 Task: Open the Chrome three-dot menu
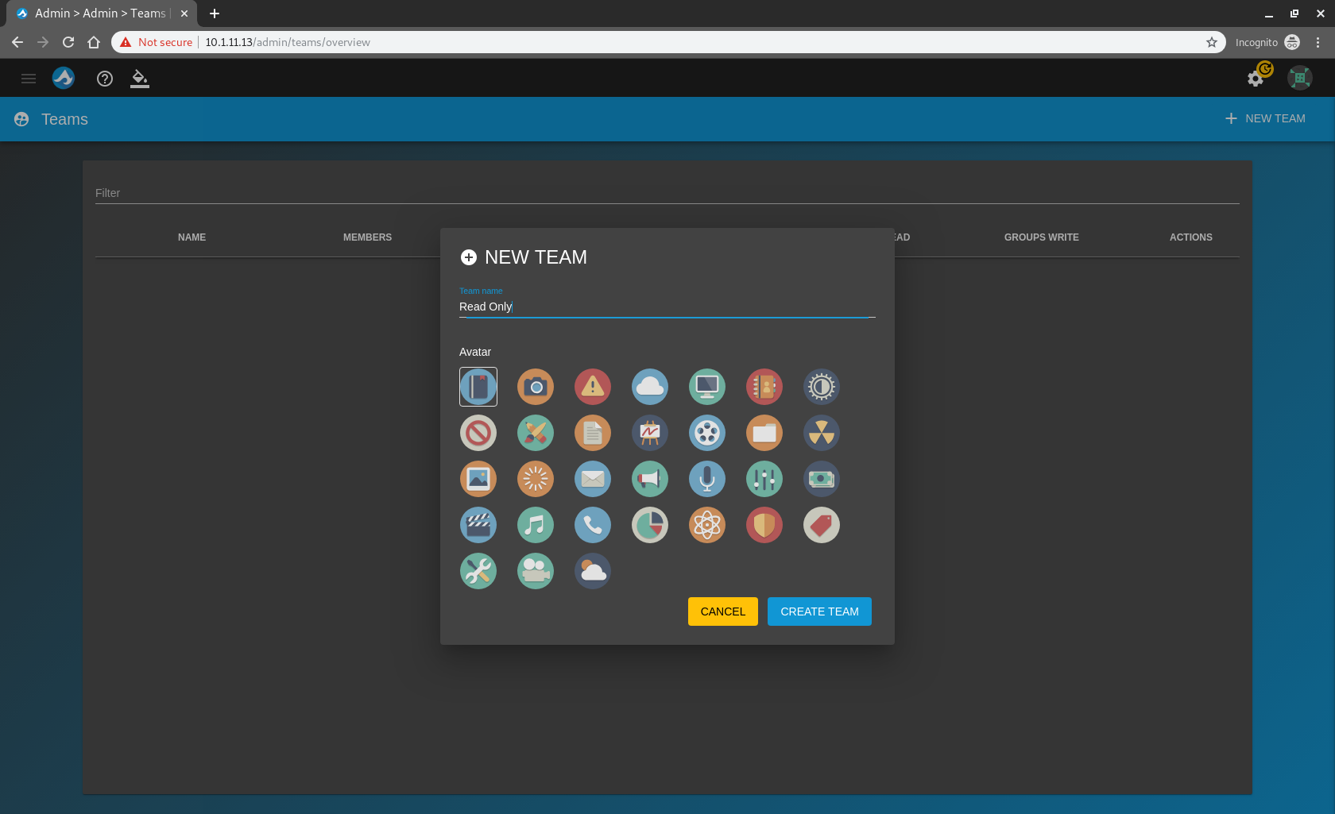click(1318, 42)
